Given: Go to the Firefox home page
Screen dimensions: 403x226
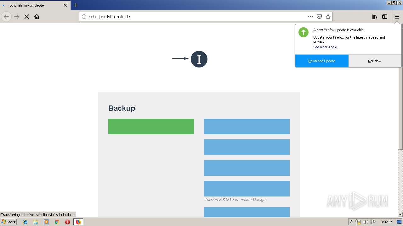Looking at the screenshot, I should click(x=37, y=17).
